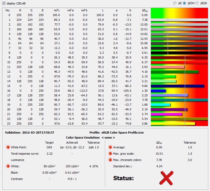Click the red indicator next to Max. chromatic colors
Viewport: 210px width, 191px height.
click(110, 160)
